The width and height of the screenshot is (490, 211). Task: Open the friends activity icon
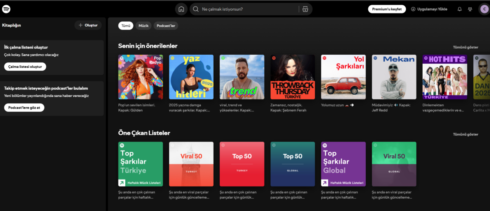click(x=470, y=9)
